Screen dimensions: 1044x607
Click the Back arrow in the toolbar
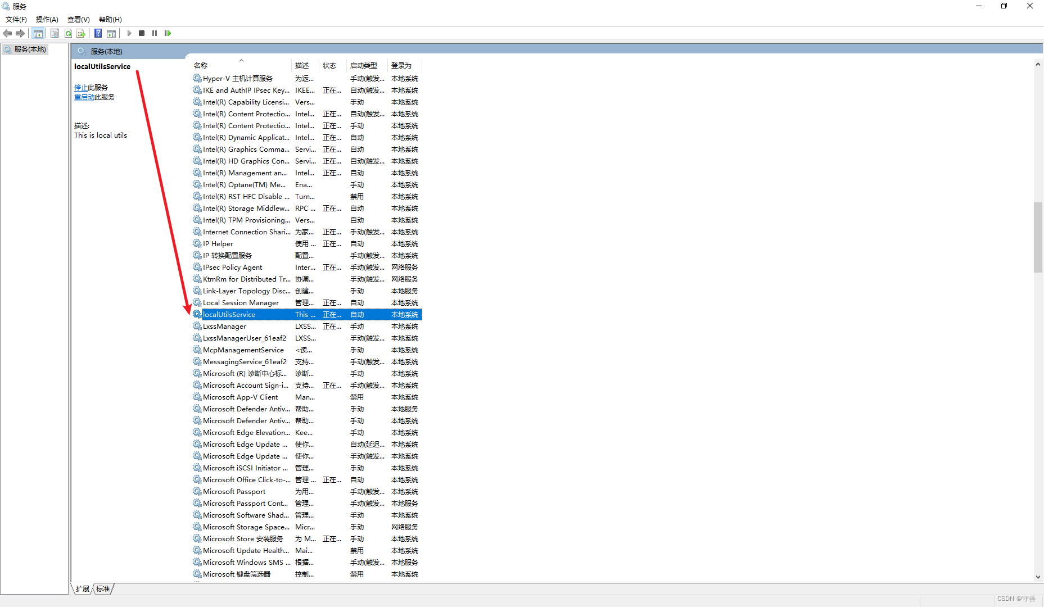tap(7, 33)
